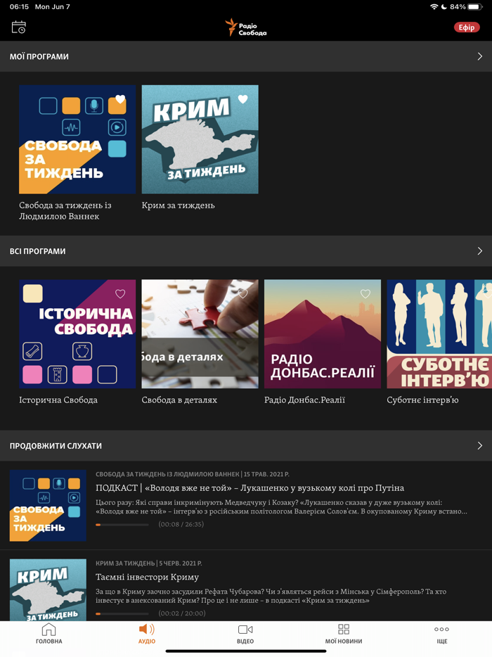
Task: Tap the Do Not Disturb moon icon
Action: click(444, 7)
